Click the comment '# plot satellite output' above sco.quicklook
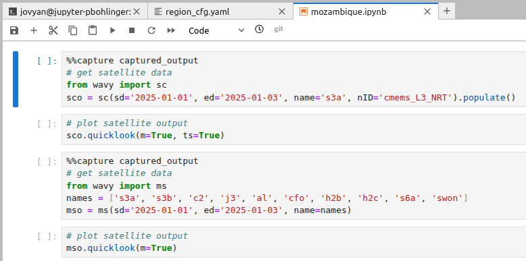This screenshot has width=526, height=261. click(127, 123)
